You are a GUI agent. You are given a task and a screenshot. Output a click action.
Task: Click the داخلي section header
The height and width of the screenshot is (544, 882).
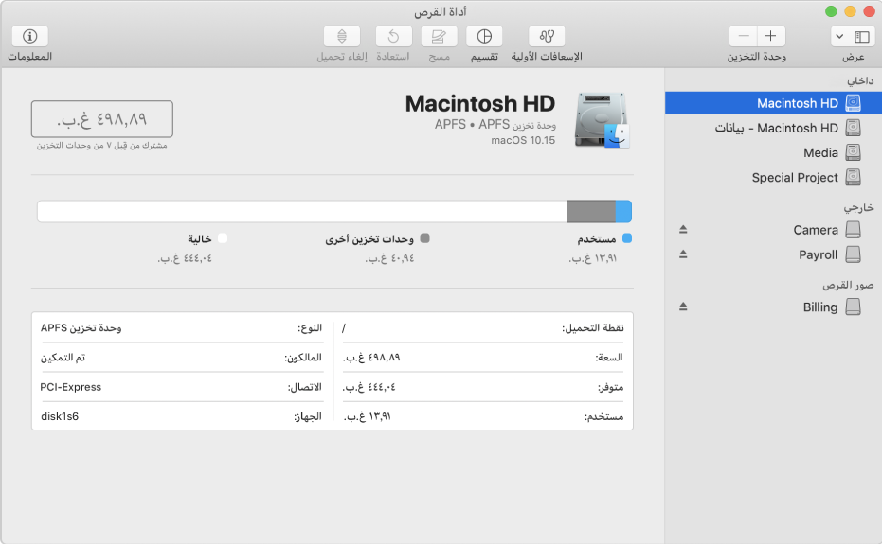(x=860, y=81)
